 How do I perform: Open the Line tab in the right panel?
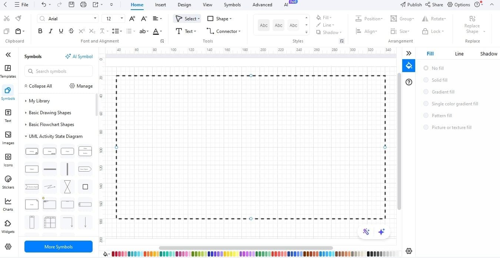click(x=459, y=54)
